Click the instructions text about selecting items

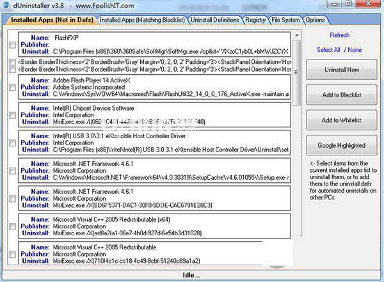[x=343, y=180]
